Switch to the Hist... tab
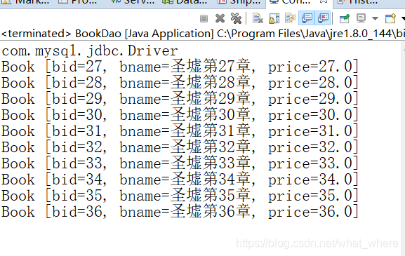 click(357, 2)
